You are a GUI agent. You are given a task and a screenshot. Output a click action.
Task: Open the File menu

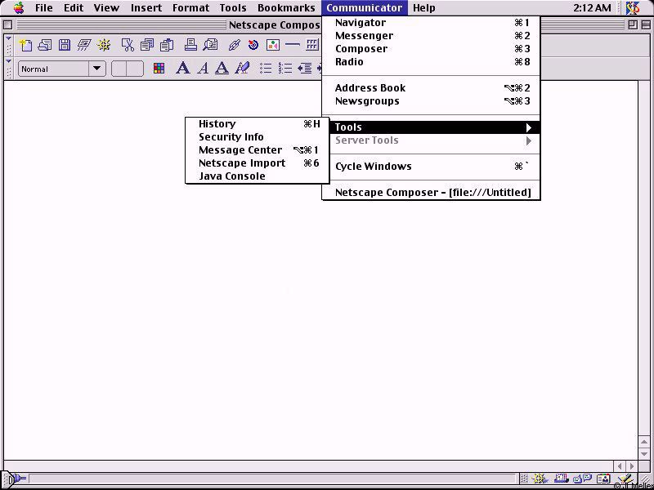[44, 8]
